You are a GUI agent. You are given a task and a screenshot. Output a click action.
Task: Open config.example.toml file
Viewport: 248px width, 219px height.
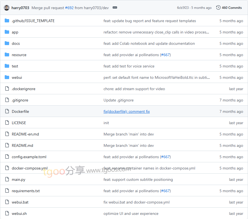(x=29, y=157)
